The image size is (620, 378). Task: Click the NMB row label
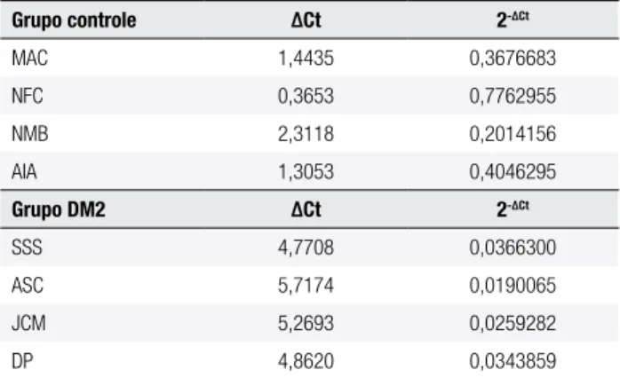[30, 134]
